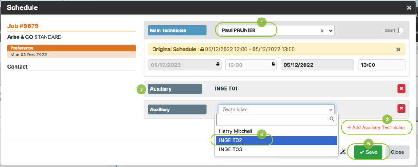Screen dimensions: 418x167
Task: Click the technician search text field
Action: point(276,120)
